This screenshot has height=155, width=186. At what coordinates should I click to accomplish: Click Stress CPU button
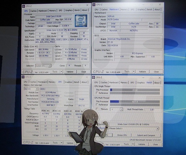pyautogui.click(x=122, y=135)
